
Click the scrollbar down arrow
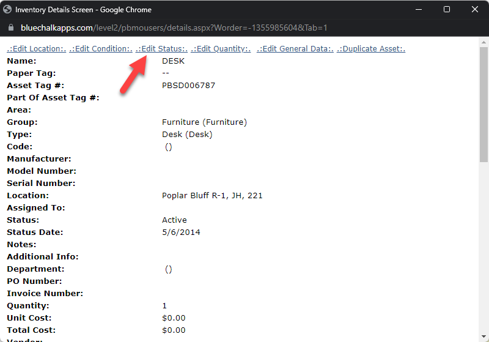(x=483, y=336)
